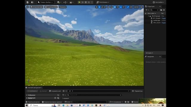
Task: Sort outliner by Item Label column
Action: (x=152, y=13)
